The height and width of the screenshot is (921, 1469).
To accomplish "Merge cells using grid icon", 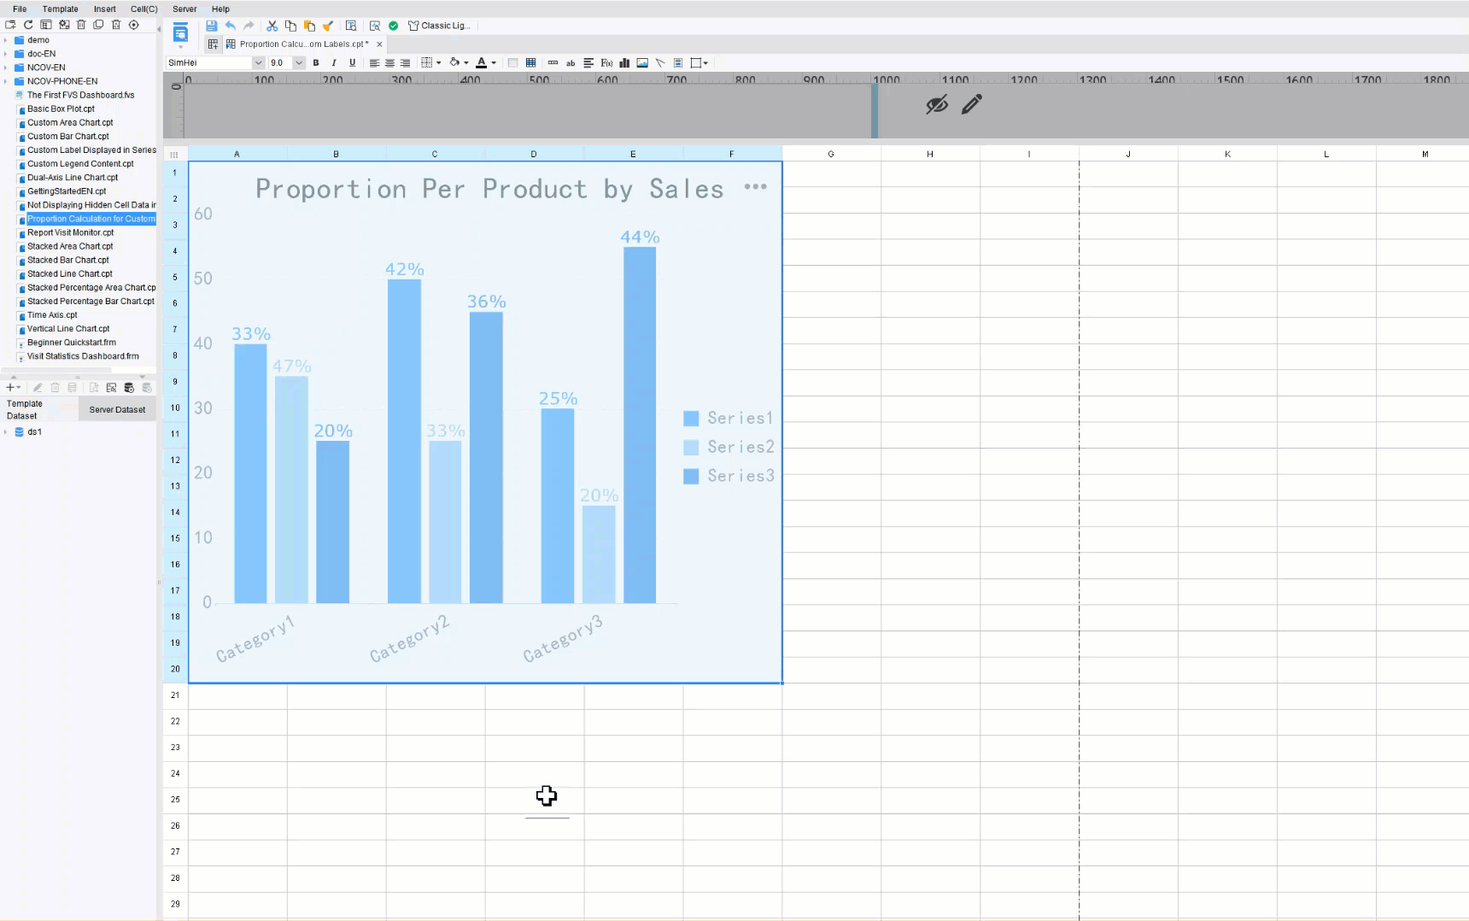I will pyautogui.click(x=531, y=62).
